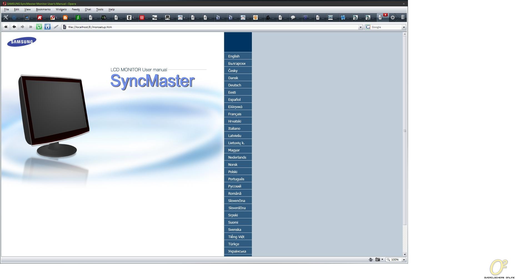Click the wand pencil icon

56,27
